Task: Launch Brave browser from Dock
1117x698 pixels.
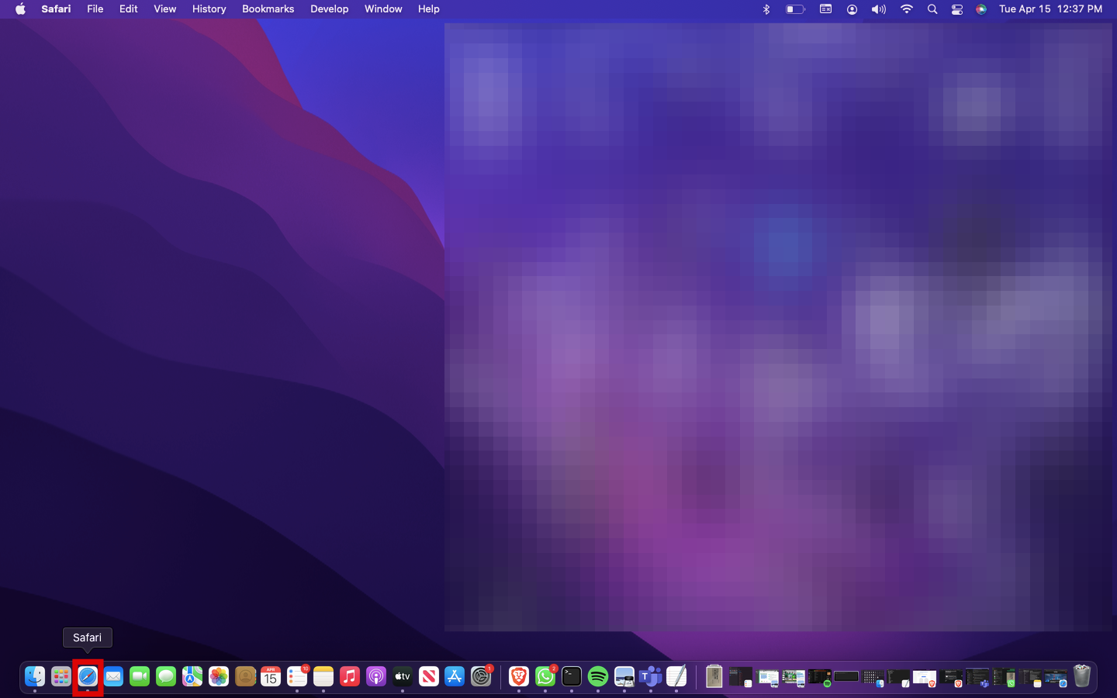Action: [519, 676]
